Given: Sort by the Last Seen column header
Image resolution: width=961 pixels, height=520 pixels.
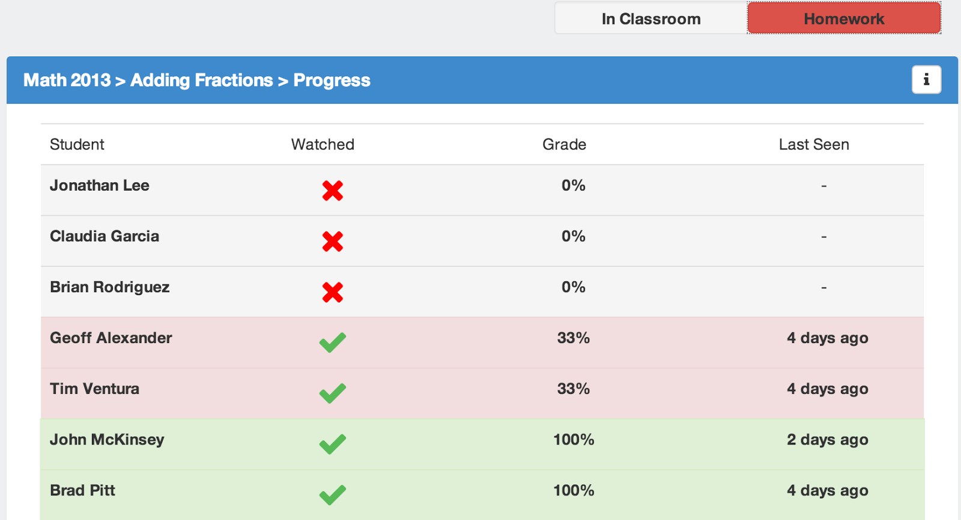Looking at the screenshot, I should coord(814,145).
